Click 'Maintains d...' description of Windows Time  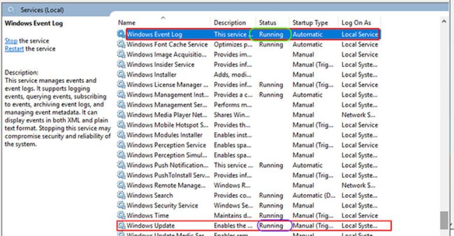click(233, 216)
